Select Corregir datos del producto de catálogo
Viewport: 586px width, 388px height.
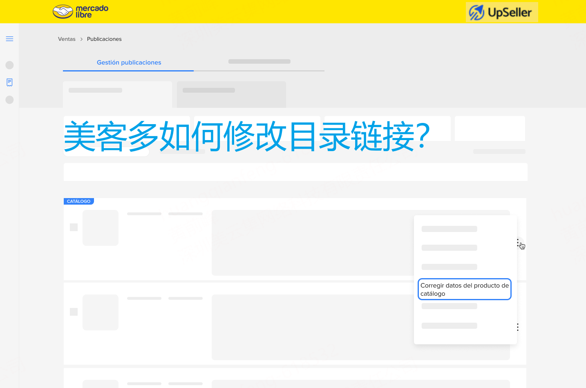click(464, 289)
